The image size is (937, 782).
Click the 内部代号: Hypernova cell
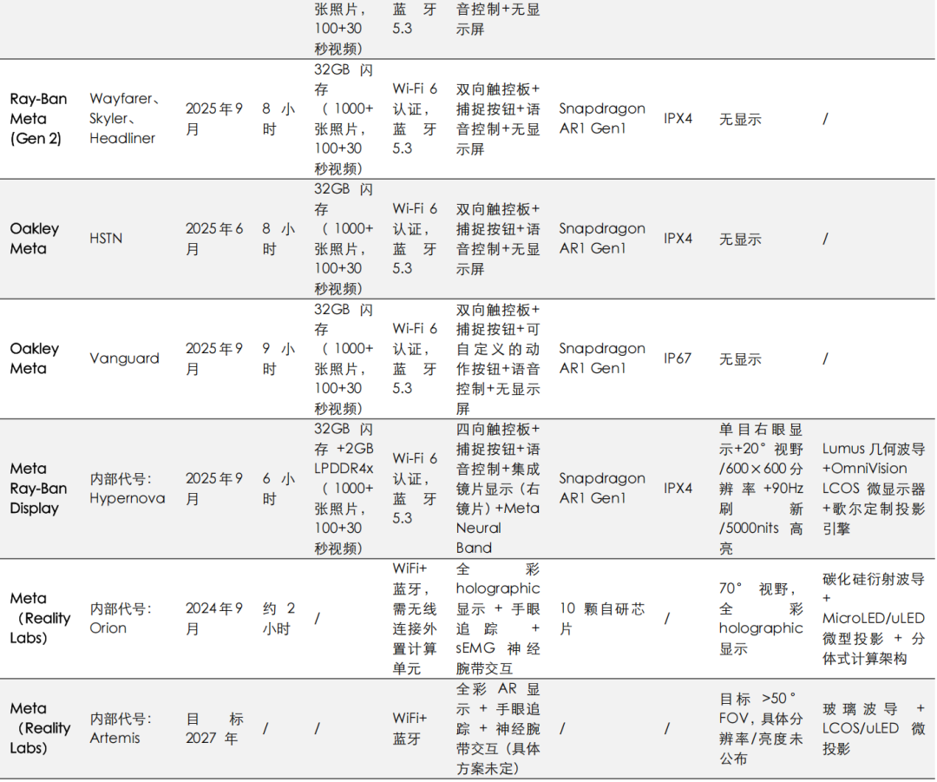pos(127,489)
